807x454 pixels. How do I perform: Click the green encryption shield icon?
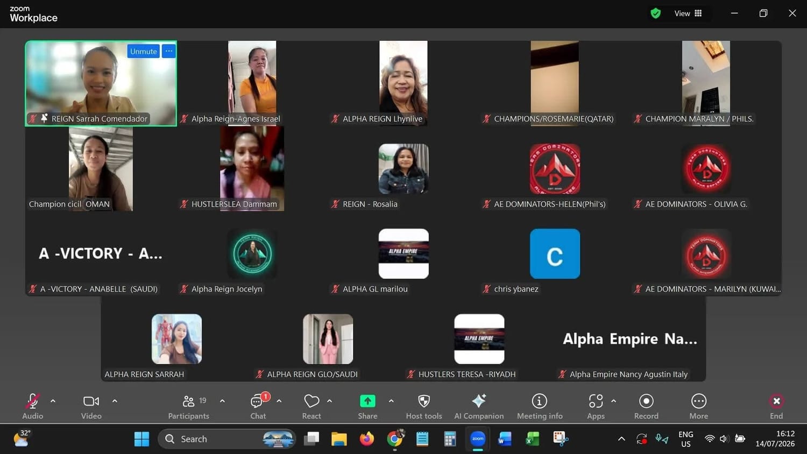point(655,13)
